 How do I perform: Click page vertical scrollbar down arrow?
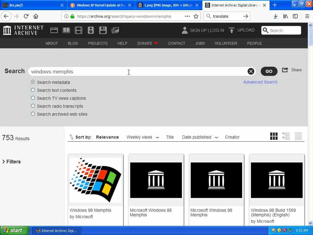tap(310, 223)
